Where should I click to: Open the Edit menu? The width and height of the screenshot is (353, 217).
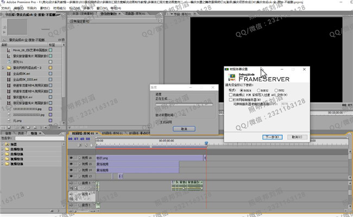(18, 8)
